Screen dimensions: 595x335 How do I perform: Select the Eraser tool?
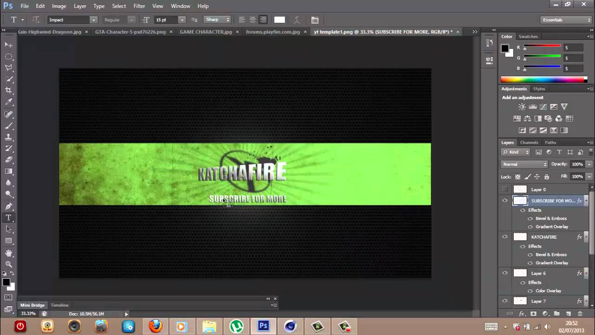pyautogui.click(x=8, y=160)
